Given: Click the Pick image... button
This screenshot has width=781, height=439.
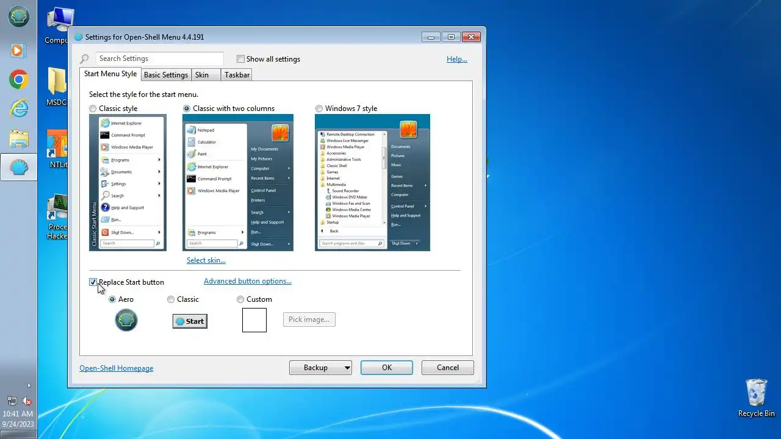Looking at the screenshot, I should [x=309, y=319].
